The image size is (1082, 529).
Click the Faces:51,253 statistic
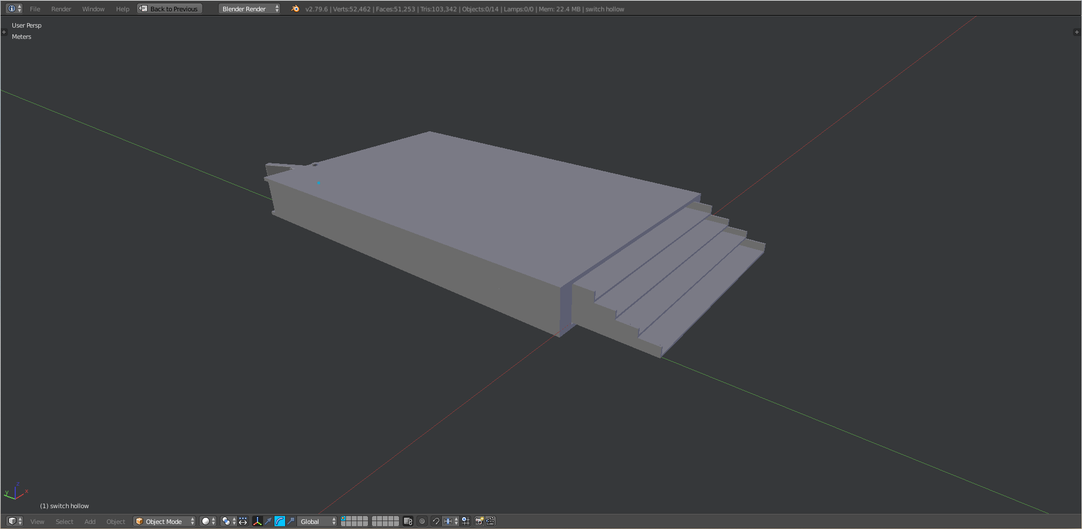point(395,9)
